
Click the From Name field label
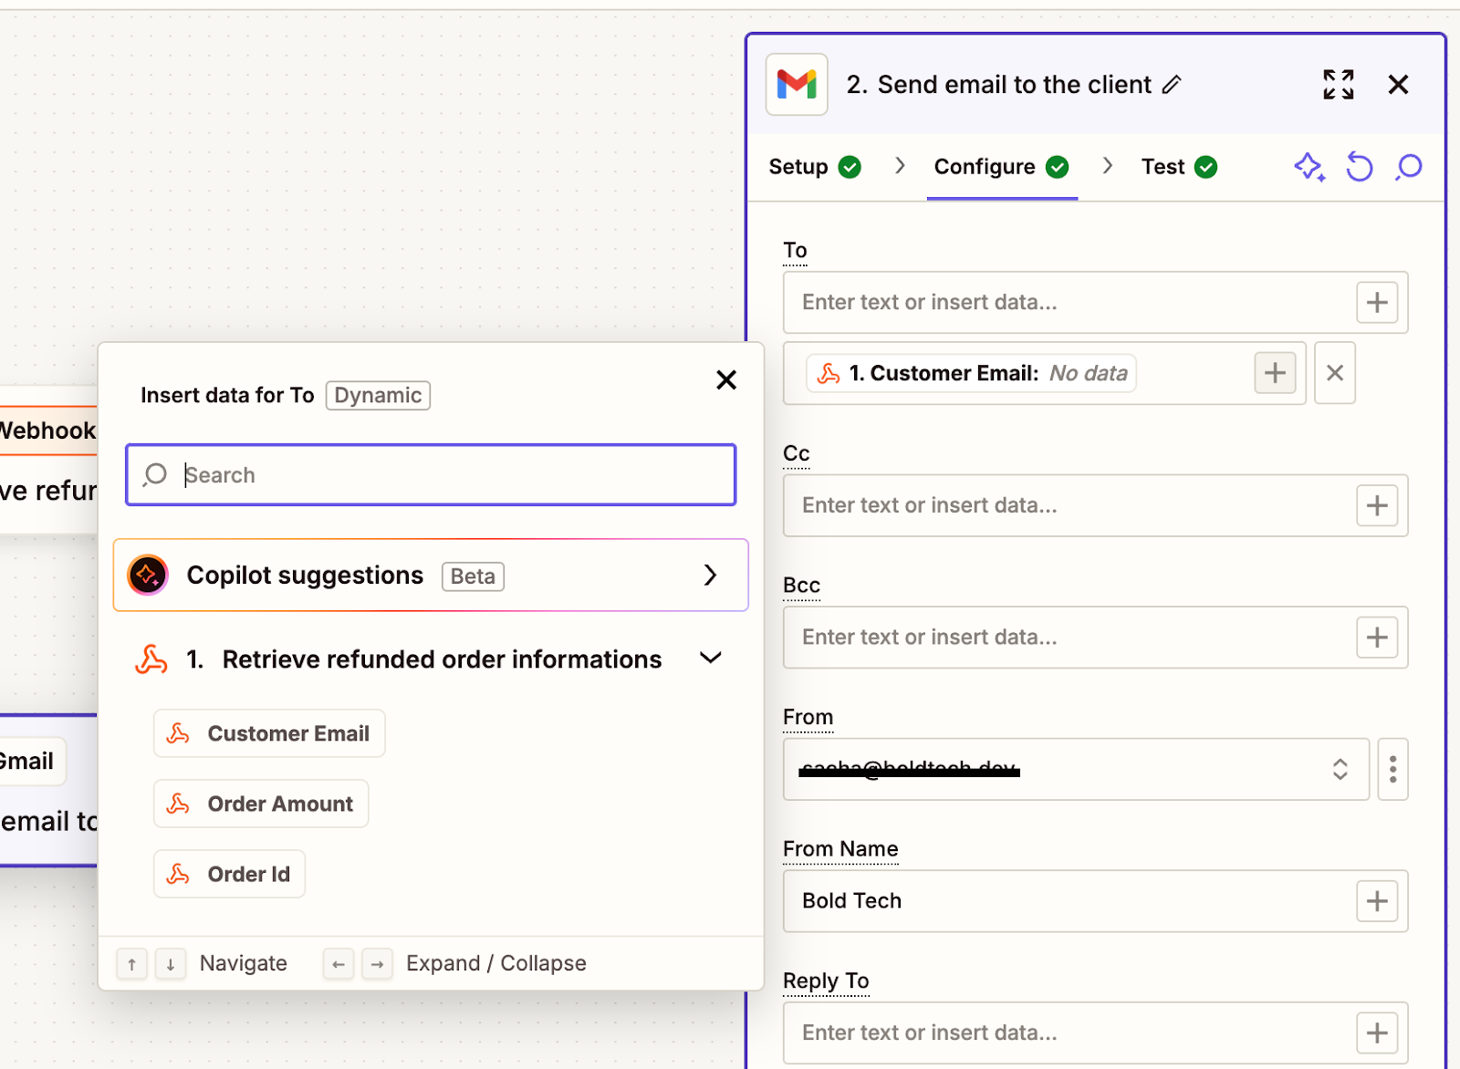[x=840, y=849]
